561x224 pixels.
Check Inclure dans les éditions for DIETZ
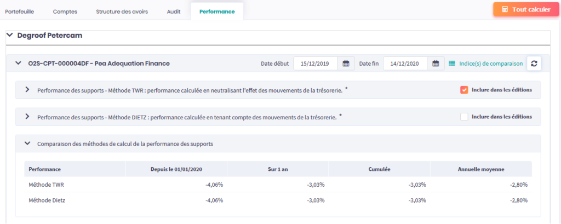click(x=464, y=116)
